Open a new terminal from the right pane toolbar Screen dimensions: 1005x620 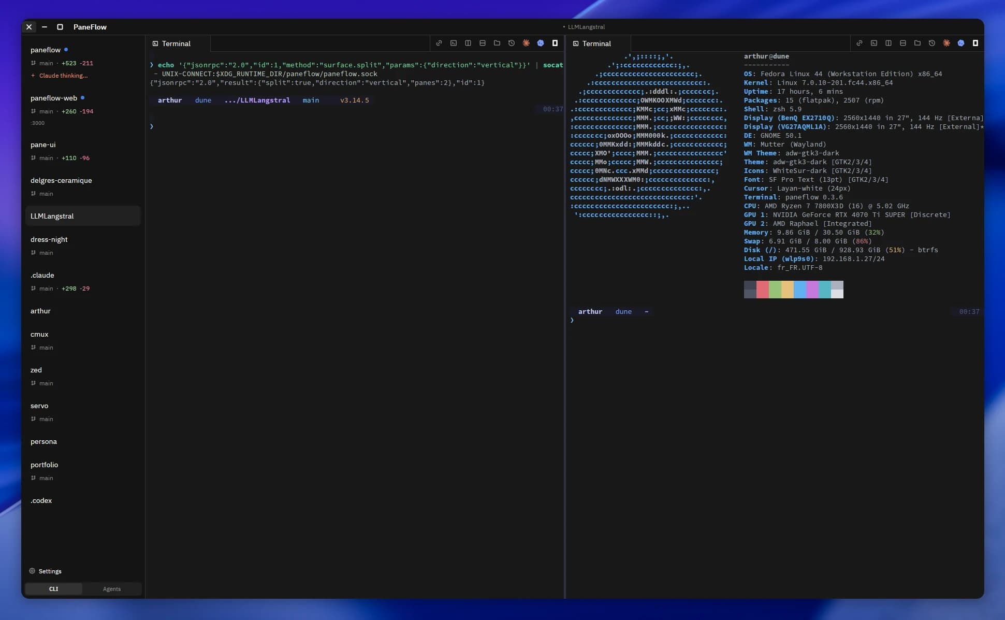pyautogui.click(x=874, y=44)
